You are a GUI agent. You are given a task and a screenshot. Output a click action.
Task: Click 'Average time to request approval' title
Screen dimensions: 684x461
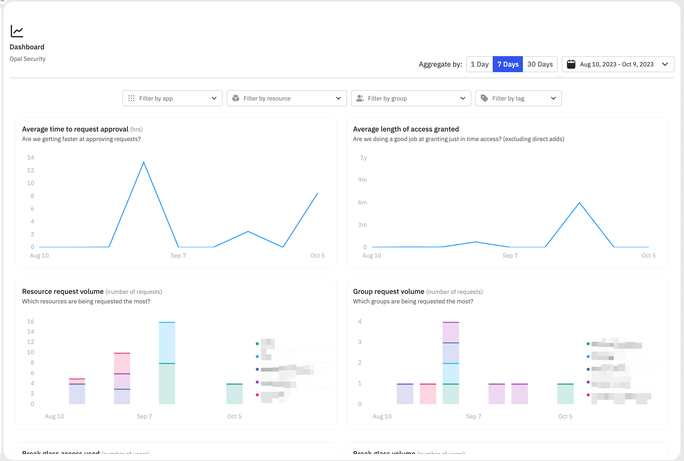(x=75, y=129)
